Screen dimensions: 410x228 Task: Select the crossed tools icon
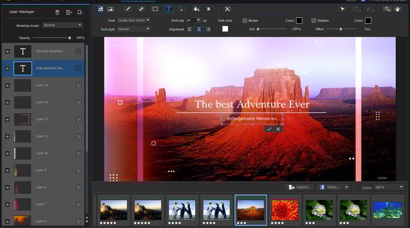coord(227,9)
